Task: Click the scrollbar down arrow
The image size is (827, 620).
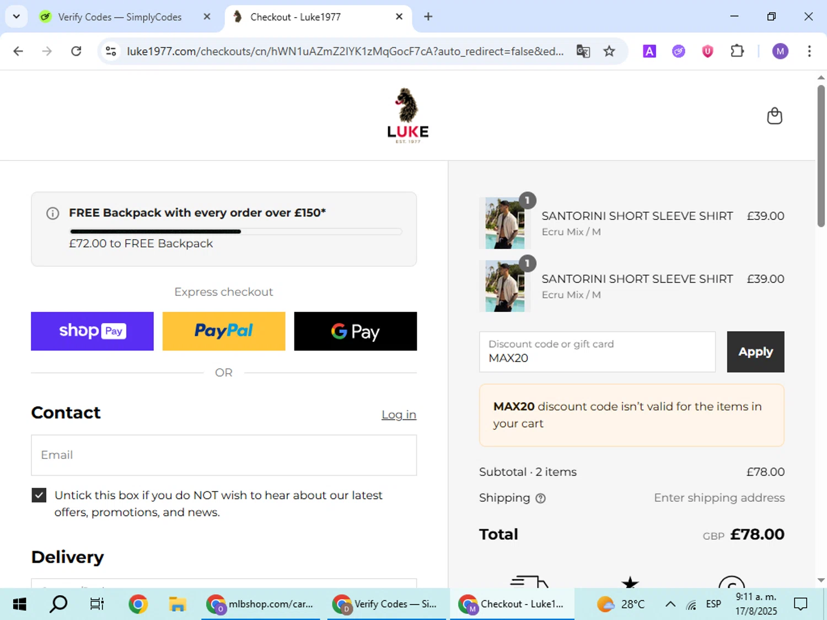Action: click(821, 580)
